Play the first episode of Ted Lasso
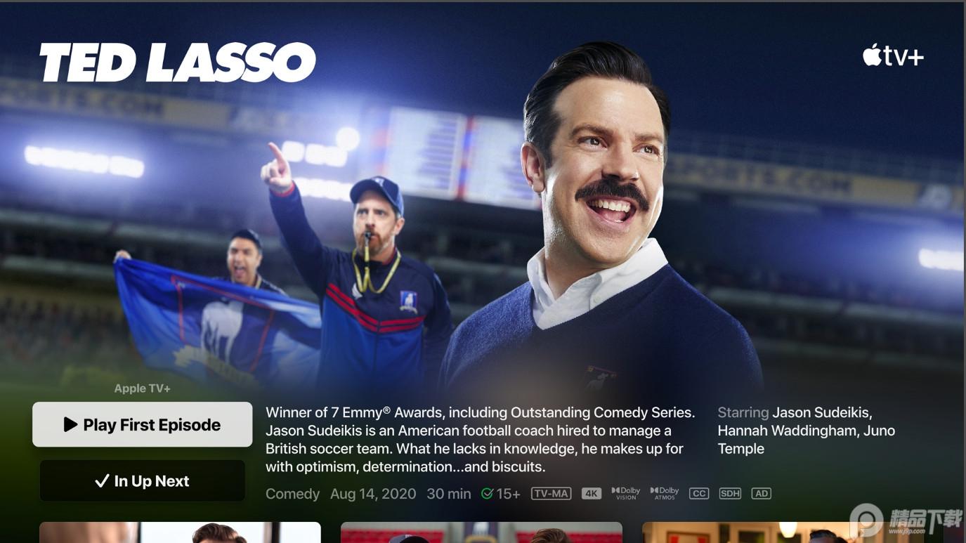This screenshot has width=966, height=543. pos(143,424)
